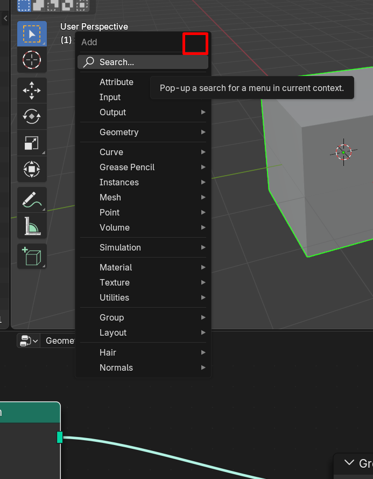Expand the Output submenu
Image resolution: width=373 pixels, height=479 pixels.
[143, 113]
